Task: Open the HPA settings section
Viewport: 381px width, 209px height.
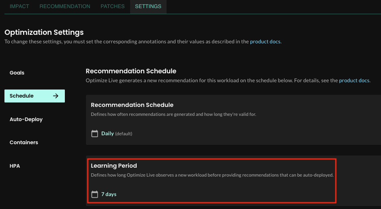Action: tap(15, 166)
